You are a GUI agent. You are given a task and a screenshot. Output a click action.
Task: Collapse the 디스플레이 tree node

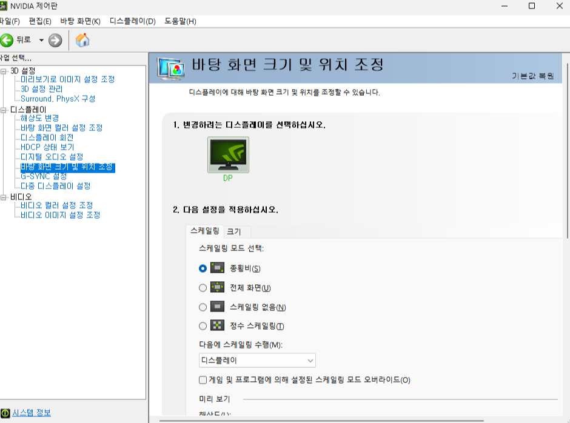[x=3, y=110]
